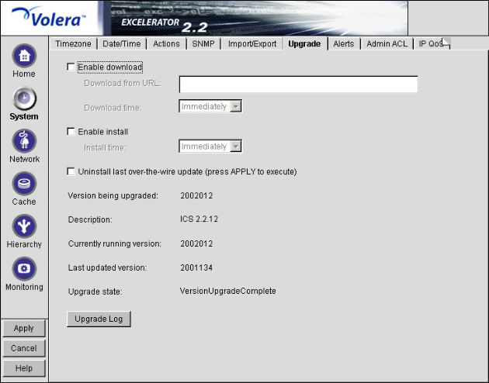Switch to the Import/Export tab
This screenshot has height=383, width=489.
[x=252, y=43]
